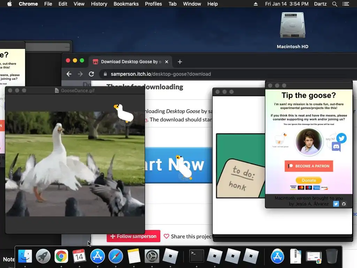357x268 pixels.
Task: Open the File menu
Action: point(48,4)
